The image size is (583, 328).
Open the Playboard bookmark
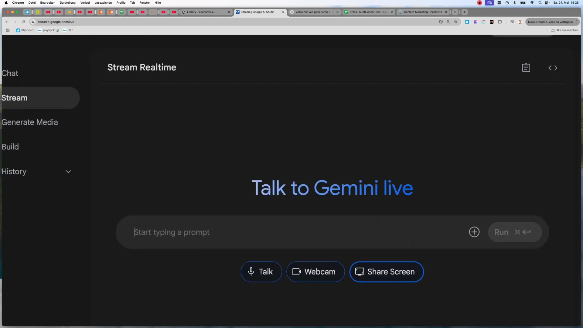click(25, 30)
